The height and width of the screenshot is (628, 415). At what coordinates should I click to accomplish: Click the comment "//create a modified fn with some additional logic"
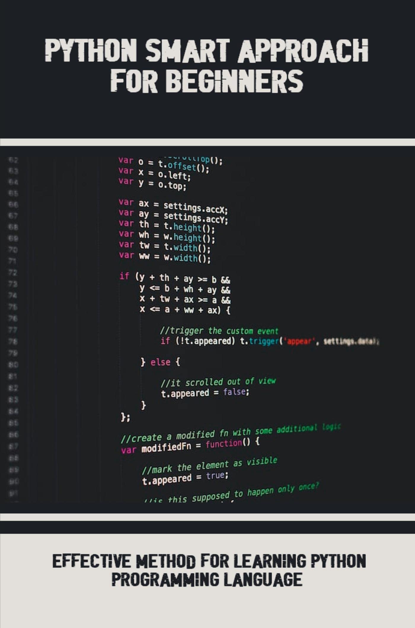231,433
